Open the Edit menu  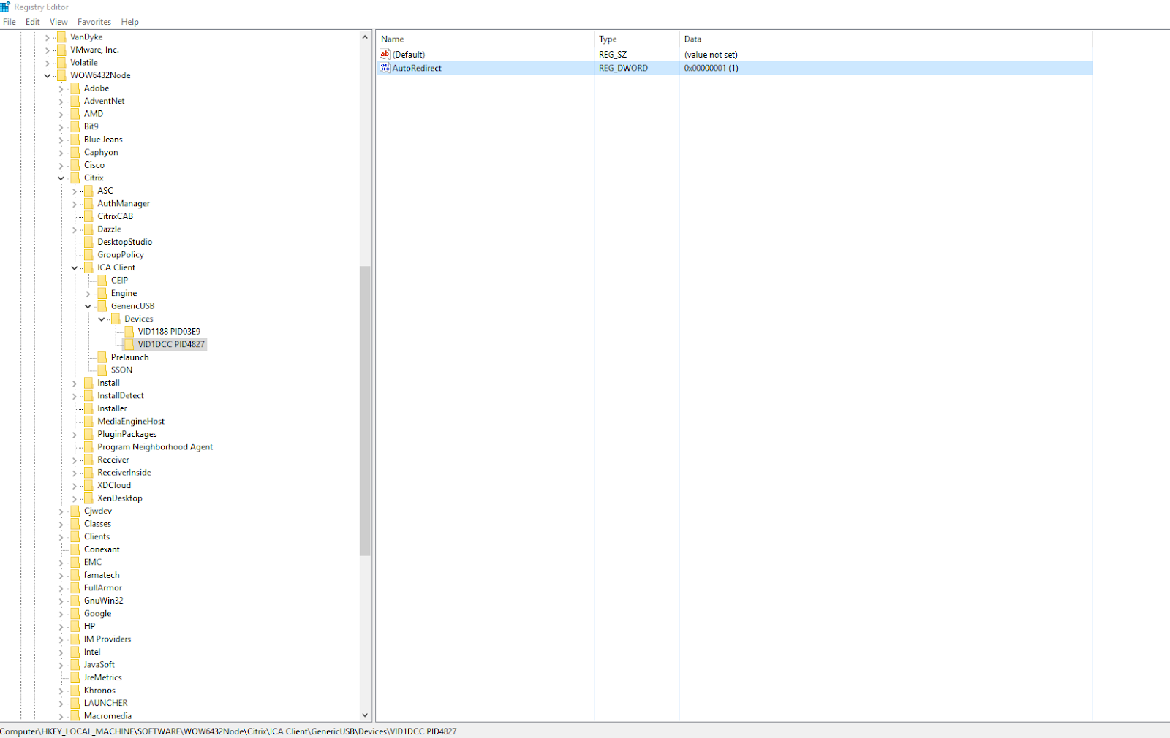click(x=33, y=22)
